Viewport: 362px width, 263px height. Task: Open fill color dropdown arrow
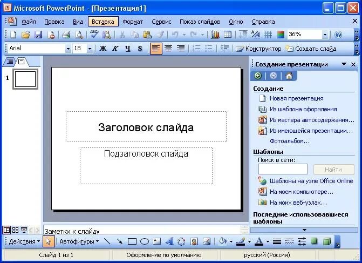231,242
